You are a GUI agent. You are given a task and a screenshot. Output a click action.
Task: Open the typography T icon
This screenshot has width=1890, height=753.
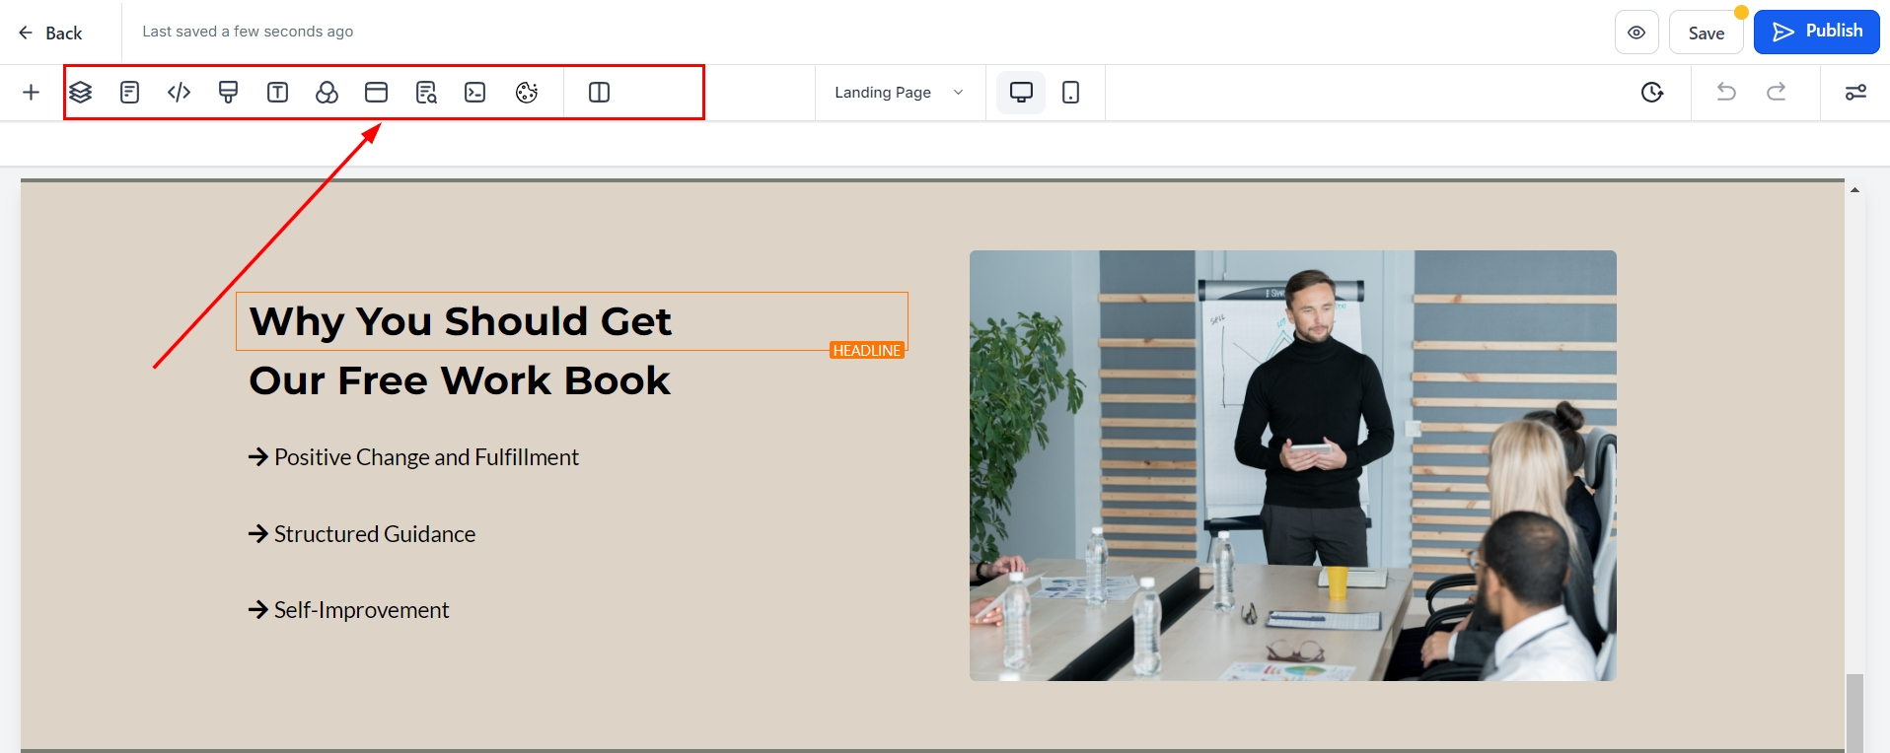point(277,93)
